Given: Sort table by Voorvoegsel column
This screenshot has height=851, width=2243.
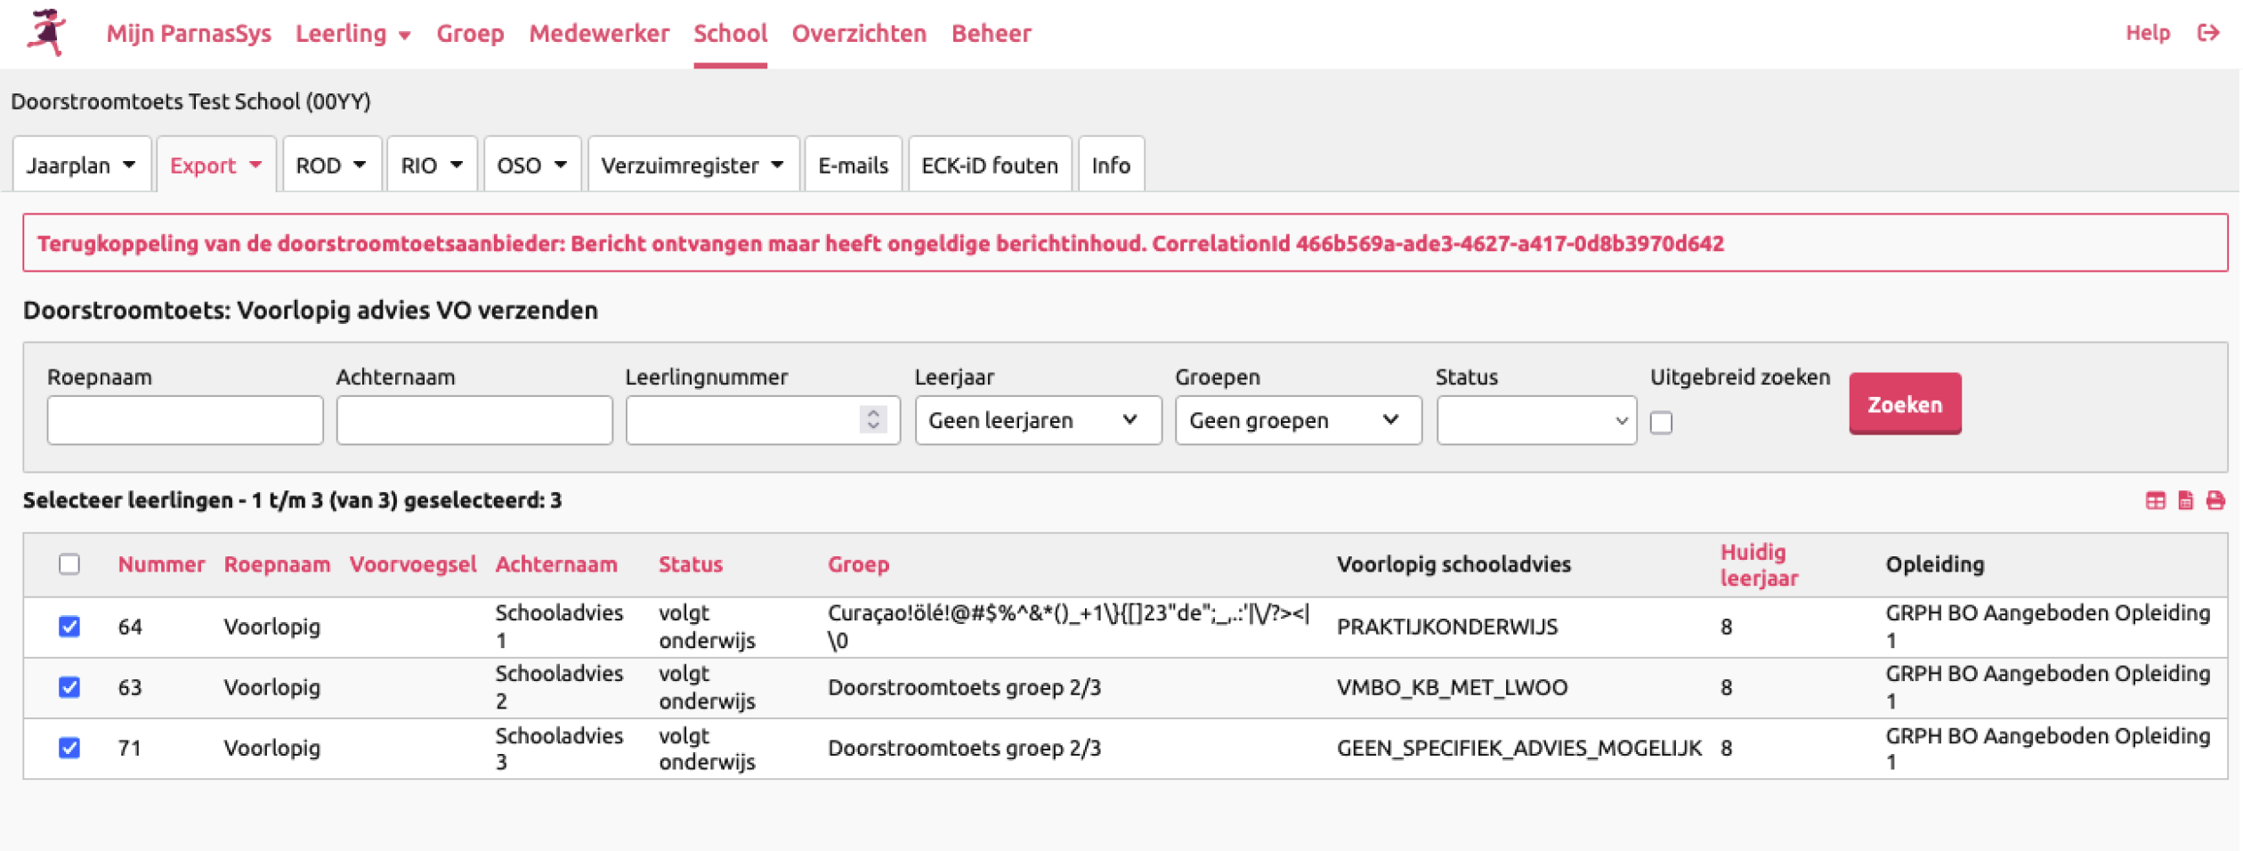Looking at the screenshot, I should click(414, 565).
